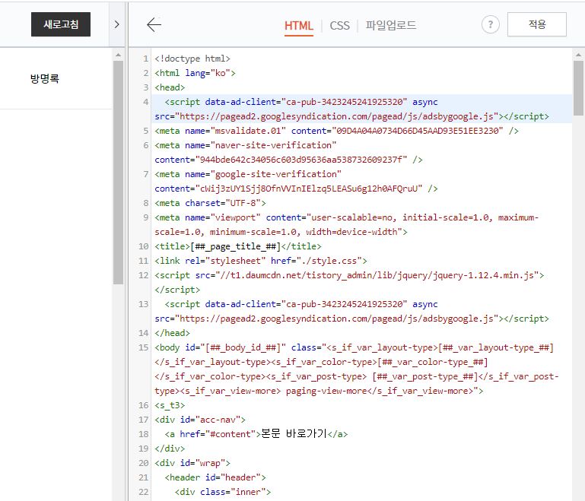
Task: Collapse the left panel with the chevron
Action: pyautogui.click(x=117, y=24)
